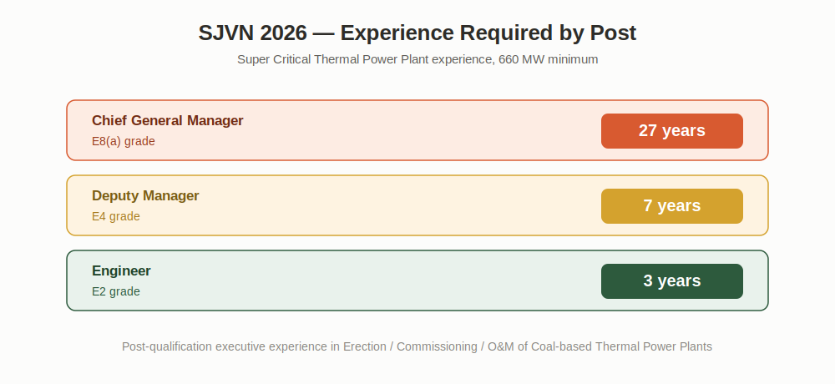Click the post-qualification experience footer note
Viewport: 835px width, 384px height.
pos(417,346)
